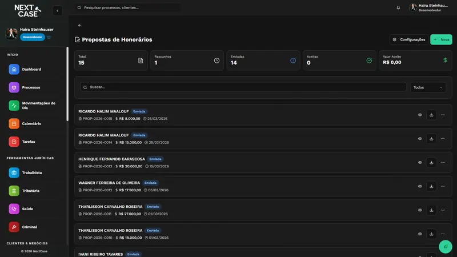Click the green Nova button

click(441, 39)
